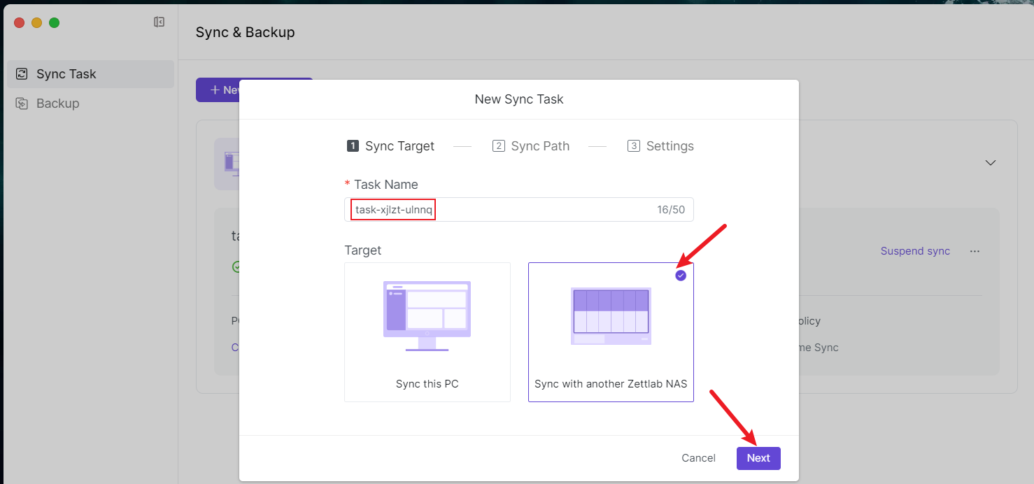Click the sidebar collapse icon
Screen dimensions: 1034x484
[x=159, y=22]
